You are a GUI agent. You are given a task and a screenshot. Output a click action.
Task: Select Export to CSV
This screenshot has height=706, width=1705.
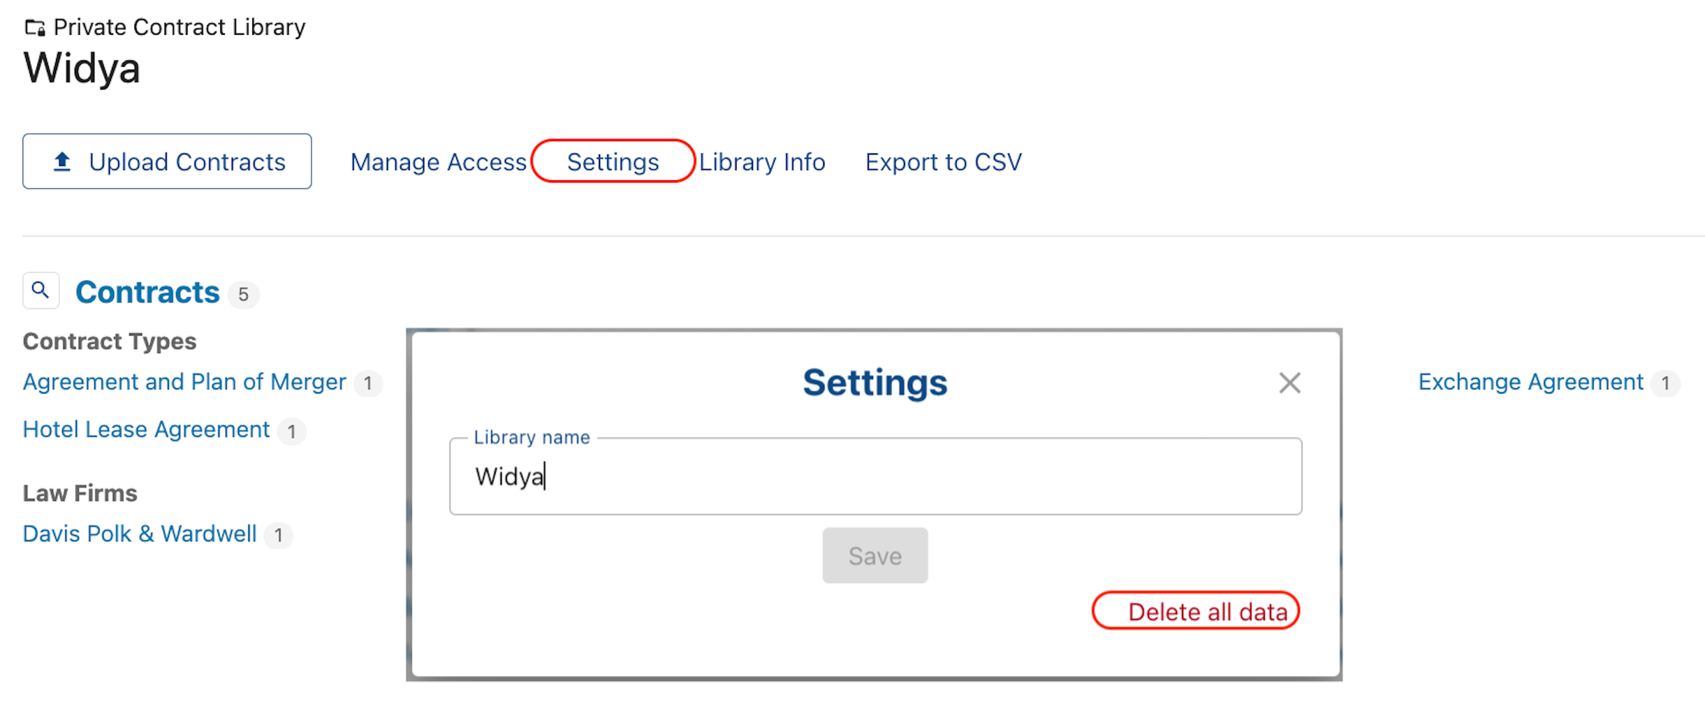tap(943, 162)
